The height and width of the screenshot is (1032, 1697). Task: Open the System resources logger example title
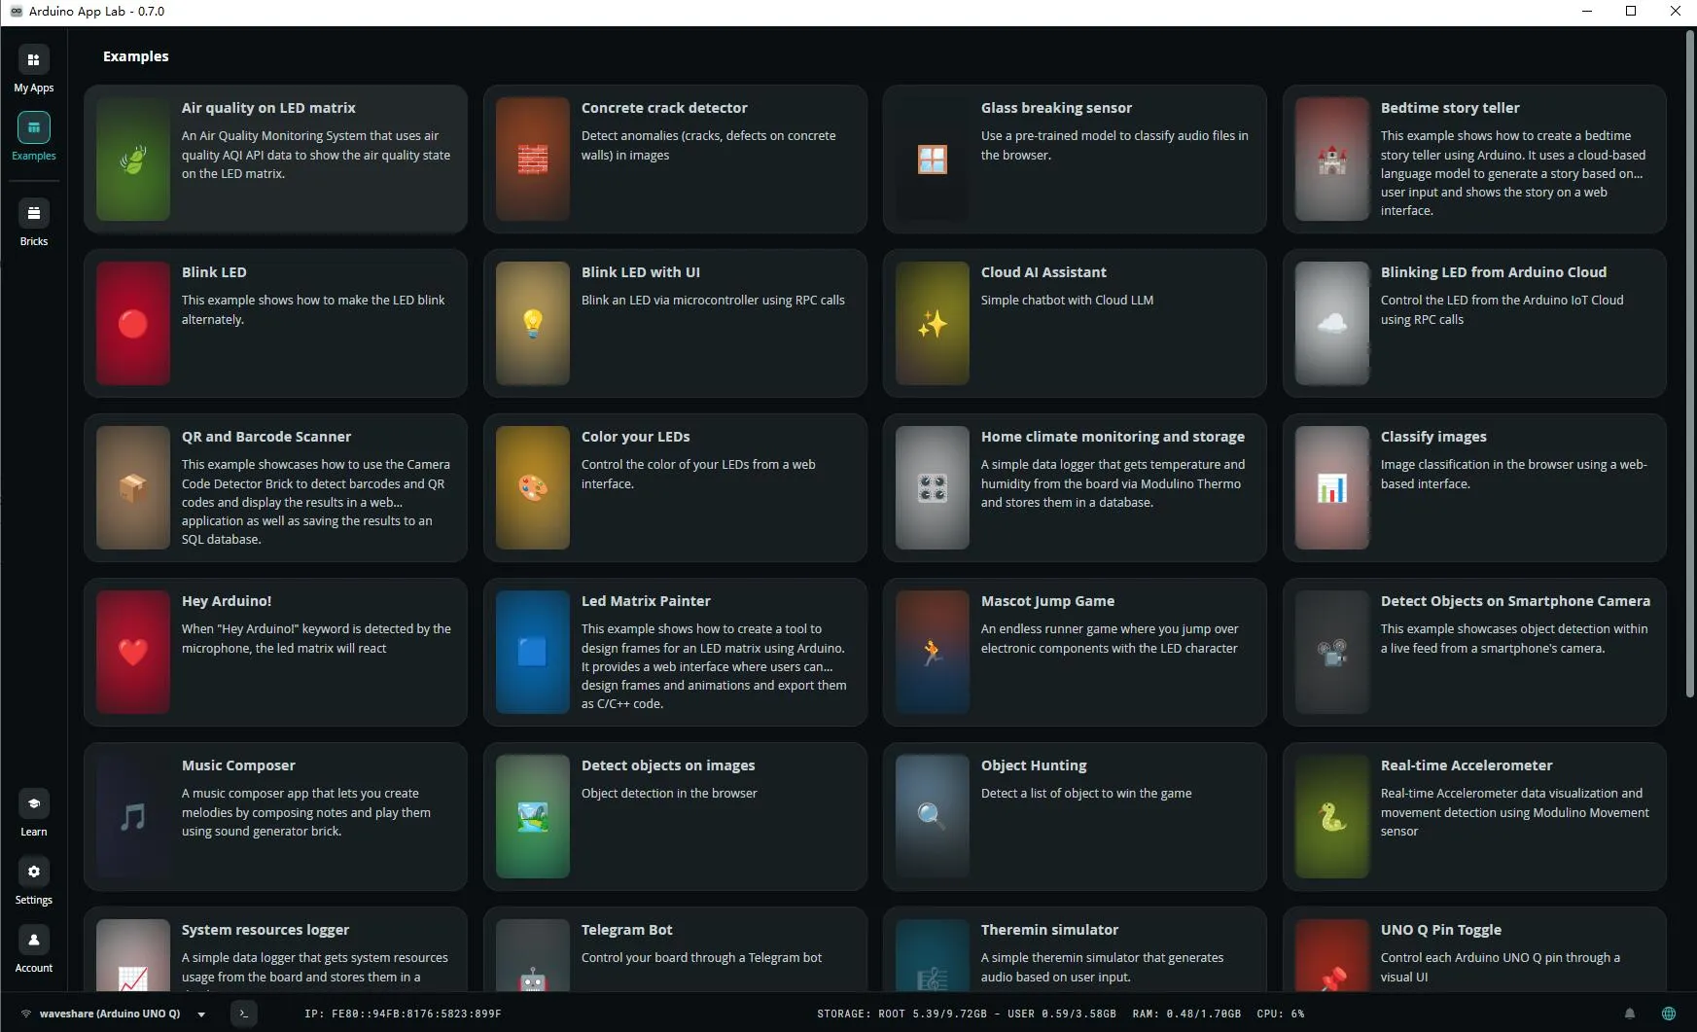point(265,930)
